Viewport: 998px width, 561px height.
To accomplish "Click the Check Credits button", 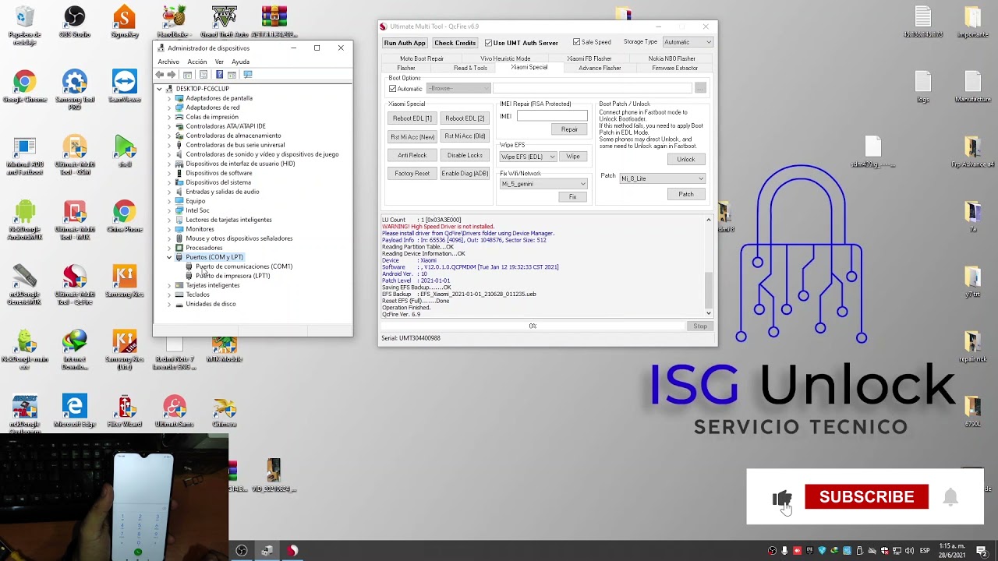I will tap(455, 43).
